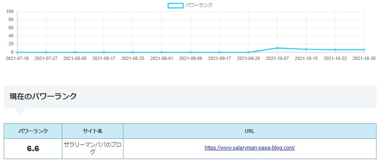Screen dimensions: 379x162
Task: Select the 2021-09-26 data point
Action: (248, 52)
